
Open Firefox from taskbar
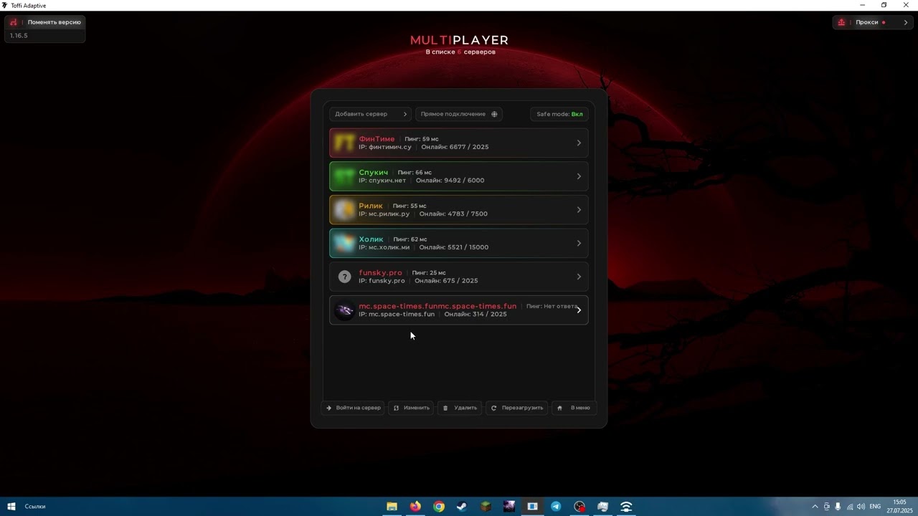[415, 507]
